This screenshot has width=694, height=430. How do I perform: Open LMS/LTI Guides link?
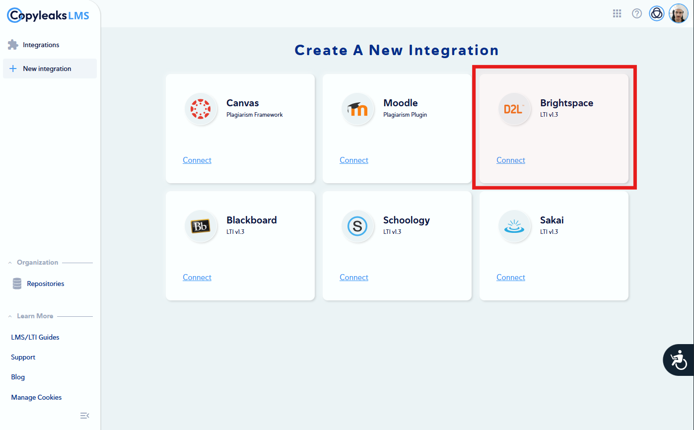[35, 337]
